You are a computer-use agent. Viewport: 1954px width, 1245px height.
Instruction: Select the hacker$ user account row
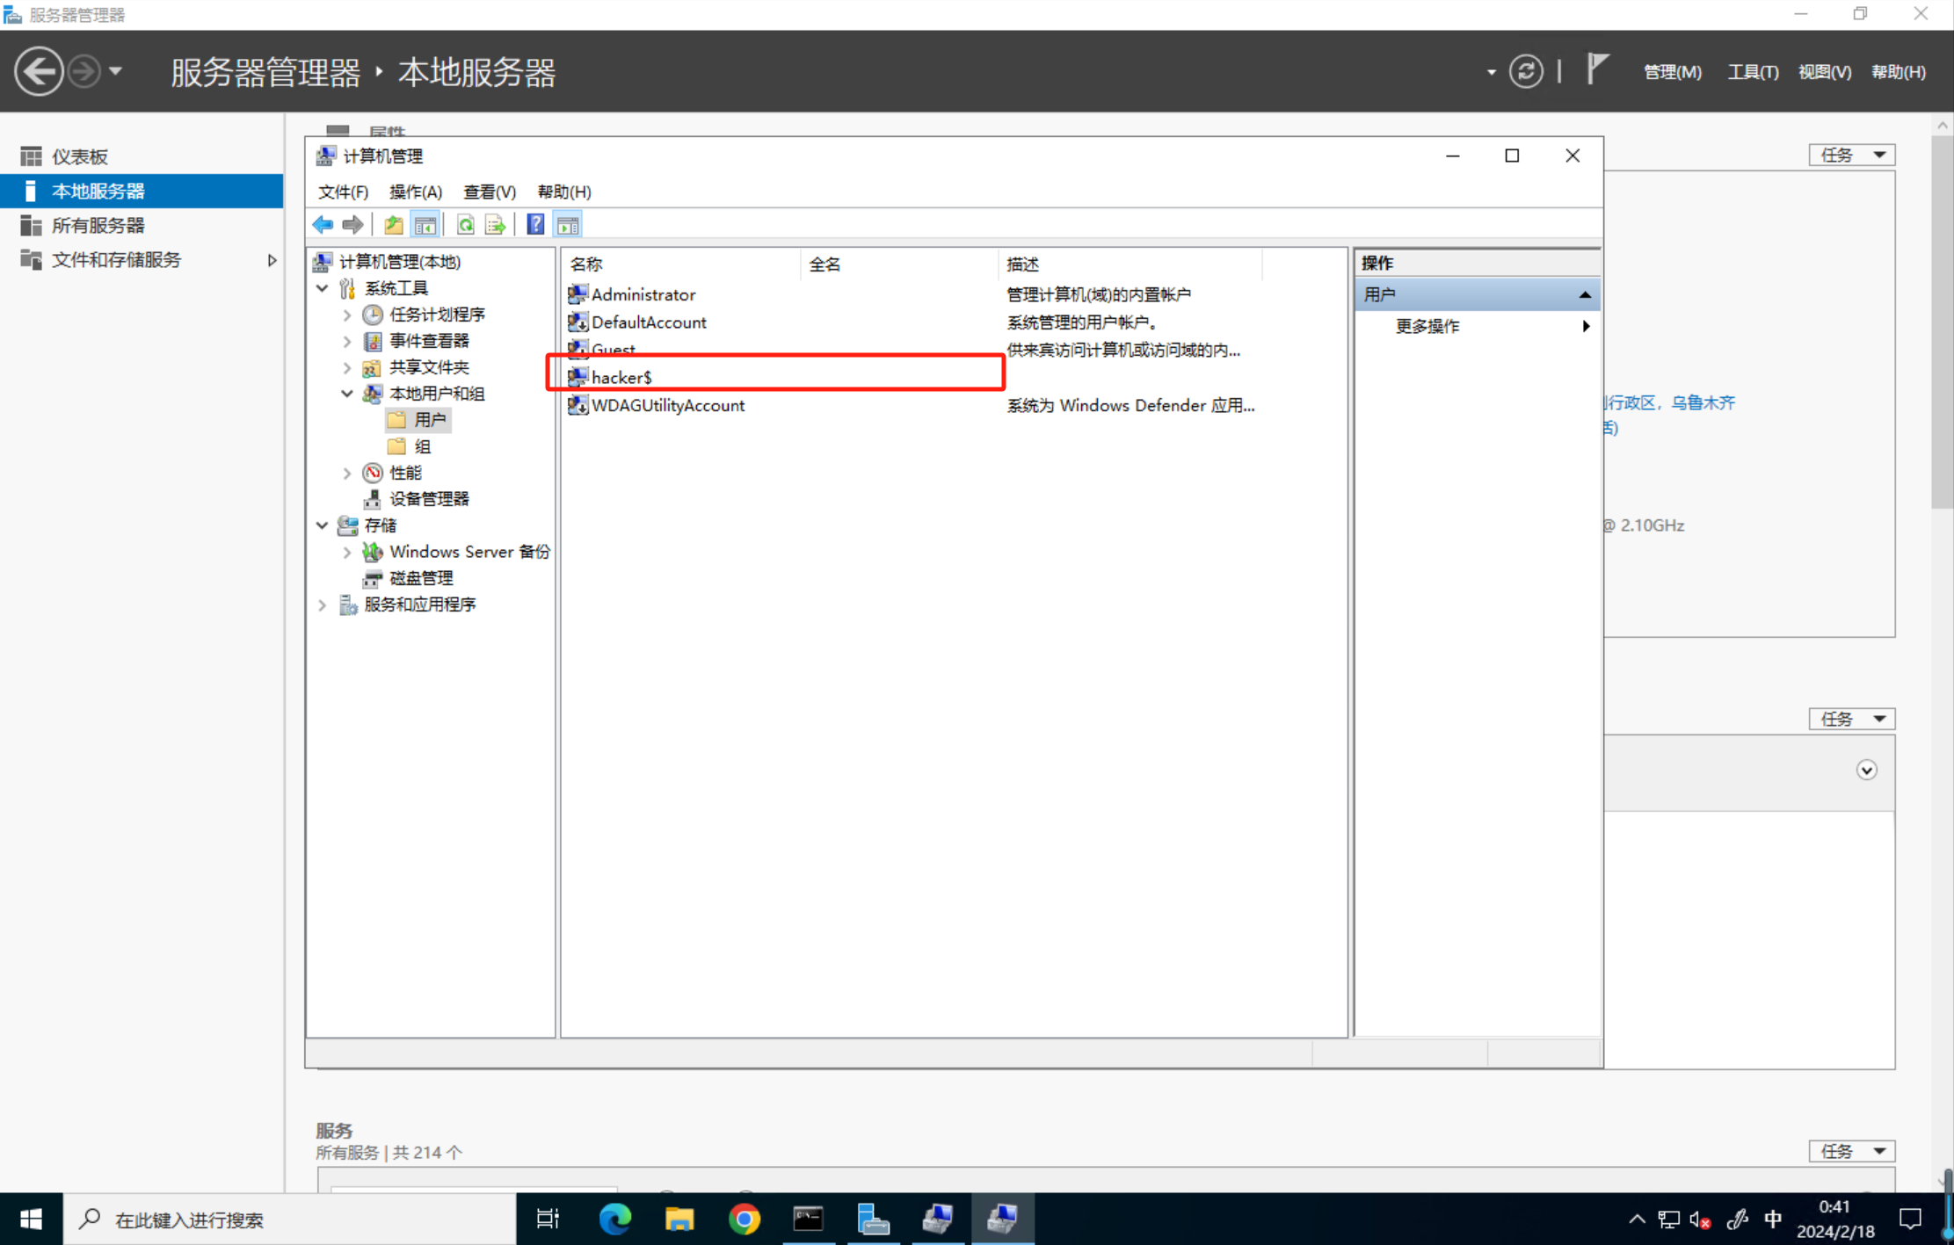click(621, 377)
